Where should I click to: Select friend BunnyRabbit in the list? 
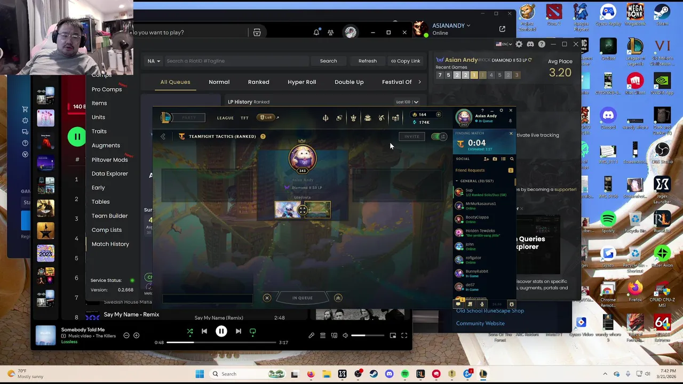[x=483, y=273]
